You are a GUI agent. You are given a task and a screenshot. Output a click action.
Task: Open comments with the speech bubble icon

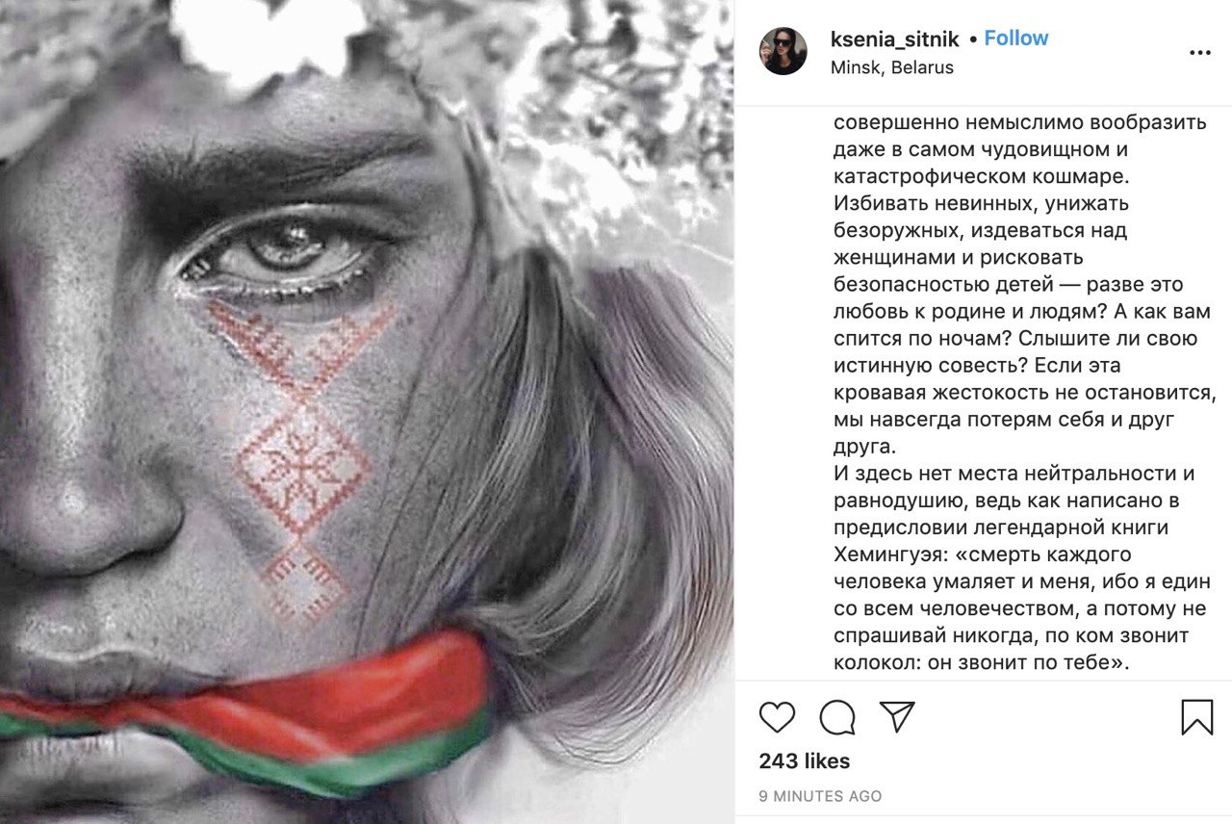(837, 717)
